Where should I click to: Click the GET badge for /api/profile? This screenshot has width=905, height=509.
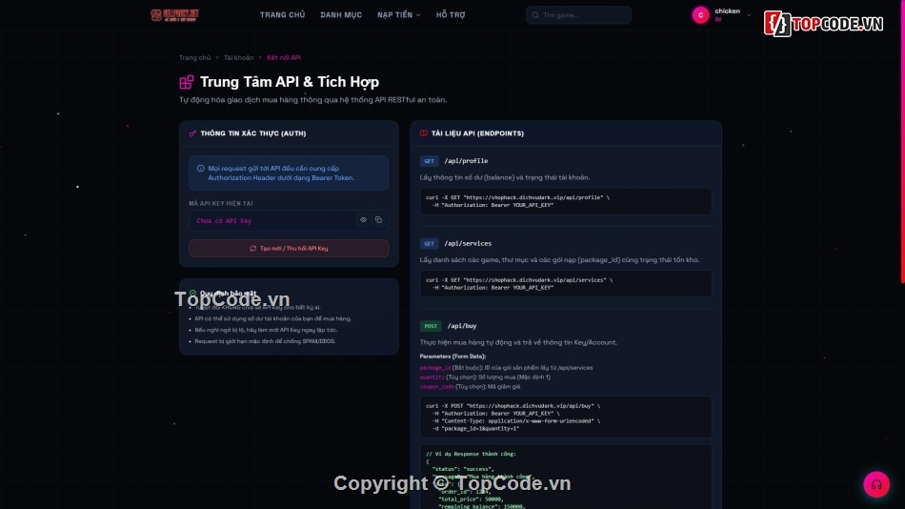[429, 161]
